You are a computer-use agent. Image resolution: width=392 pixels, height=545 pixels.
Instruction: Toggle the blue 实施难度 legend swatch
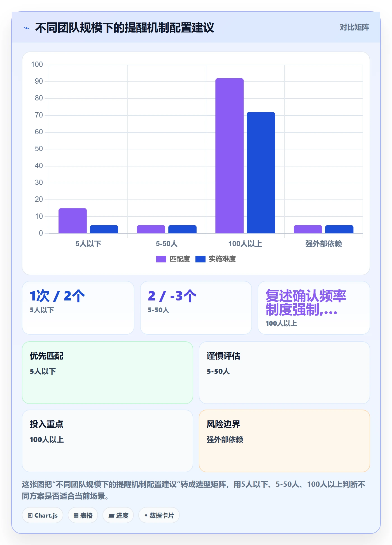coord(200,259)
